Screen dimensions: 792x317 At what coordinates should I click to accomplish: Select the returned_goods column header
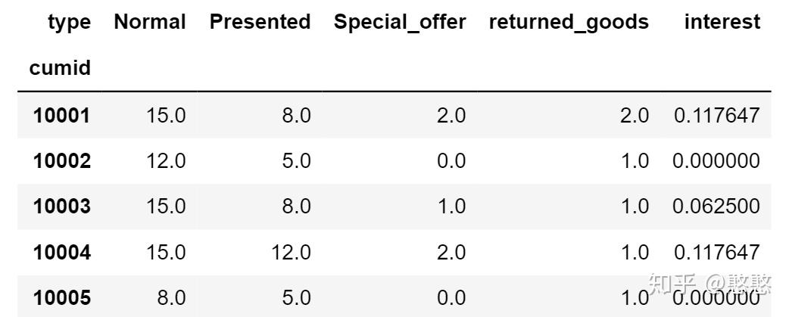pos(569,22)
